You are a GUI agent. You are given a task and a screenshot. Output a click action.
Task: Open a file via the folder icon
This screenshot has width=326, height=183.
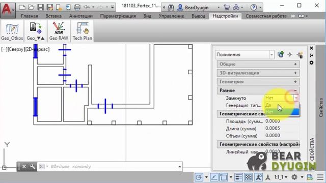[31, 7]
